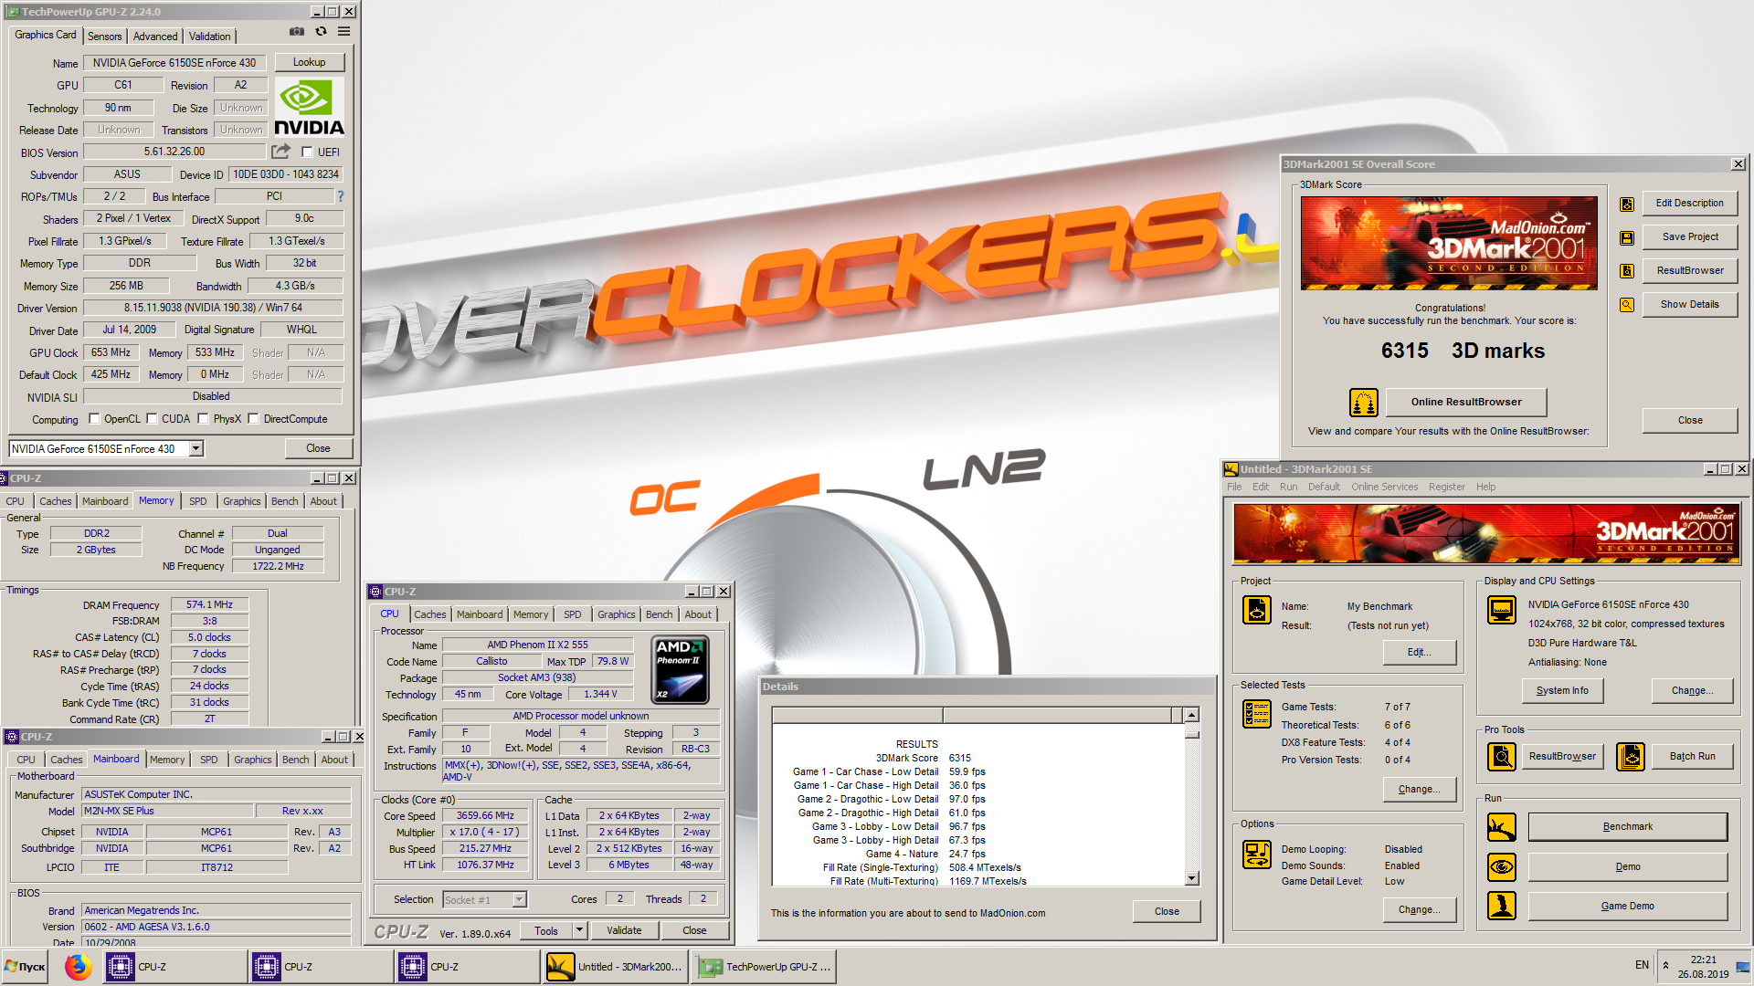Toggle the CUDA checkbox

(x=153, y=419)
